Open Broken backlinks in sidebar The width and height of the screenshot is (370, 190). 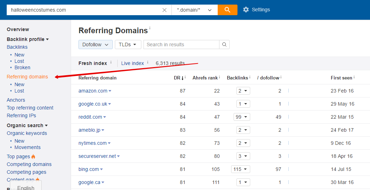22,68
